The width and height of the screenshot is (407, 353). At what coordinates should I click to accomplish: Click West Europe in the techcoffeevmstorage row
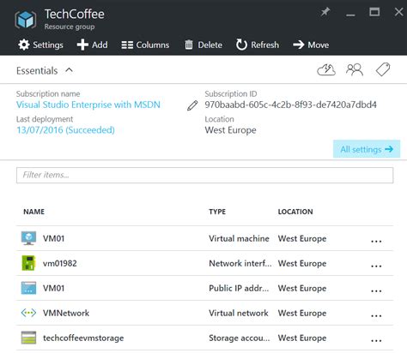pos(302,338)
